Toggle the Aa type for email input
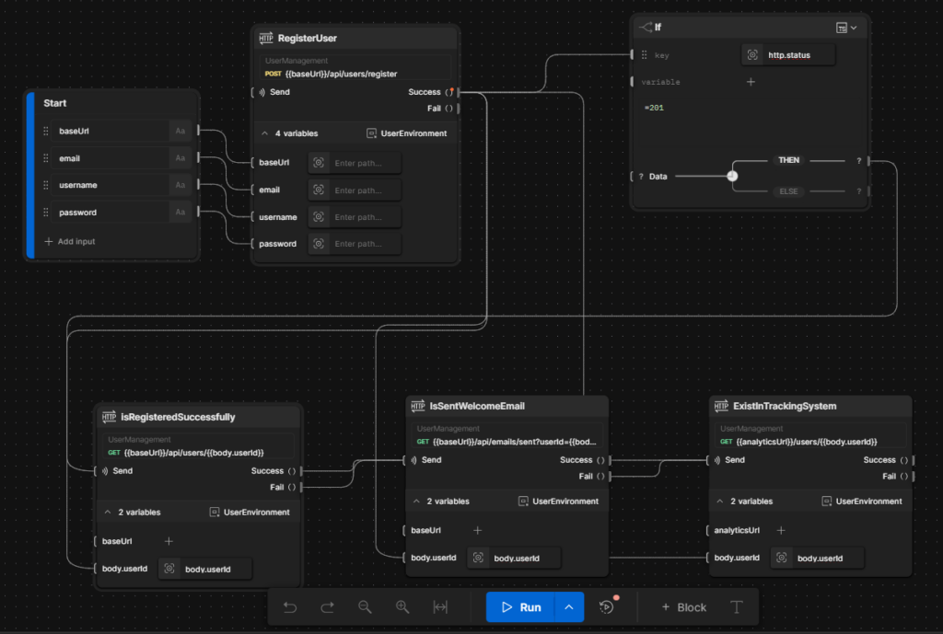Screen dimensions: 943x634 coord(180,158)
